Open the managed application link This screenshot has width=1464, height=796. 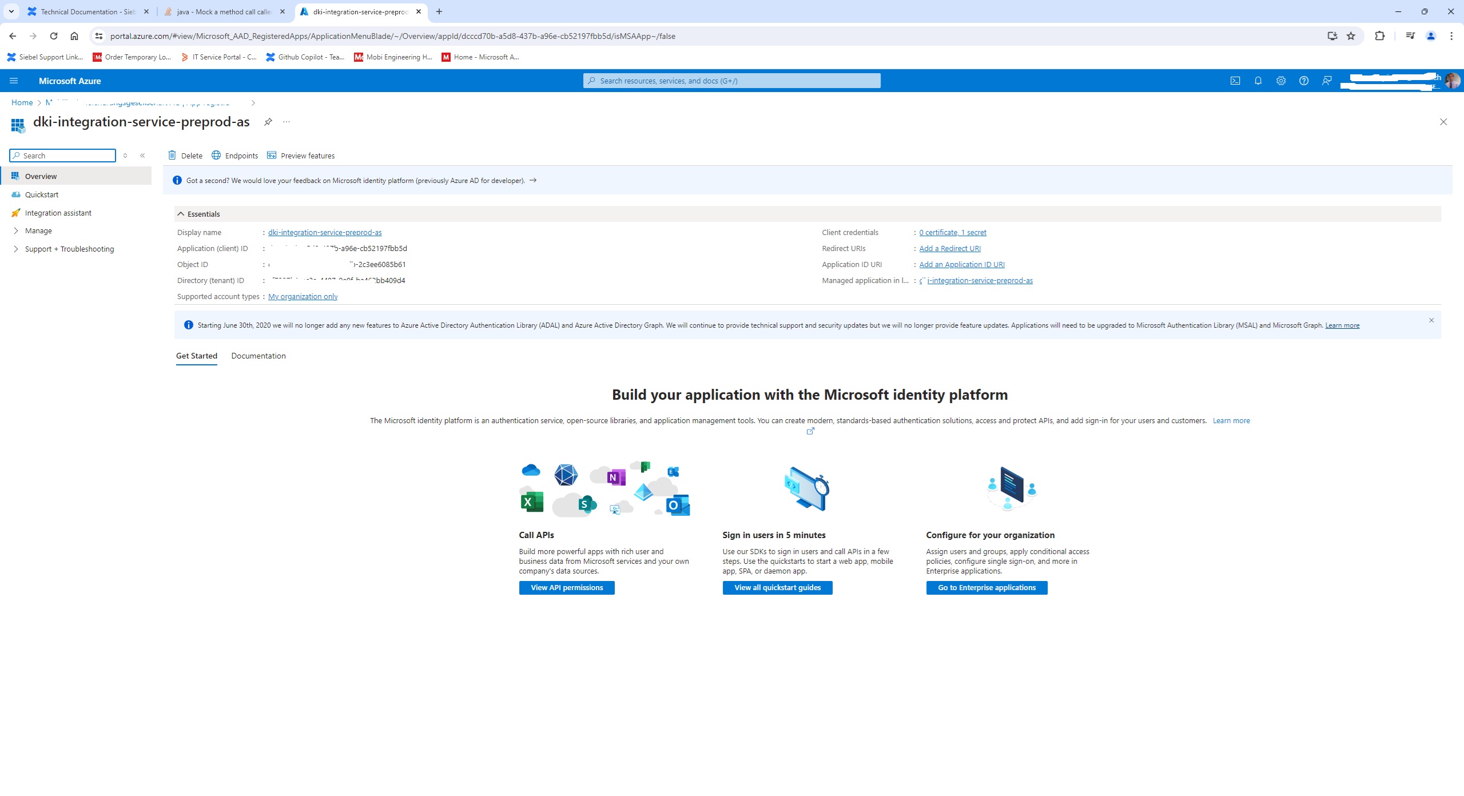pos(976,280)
